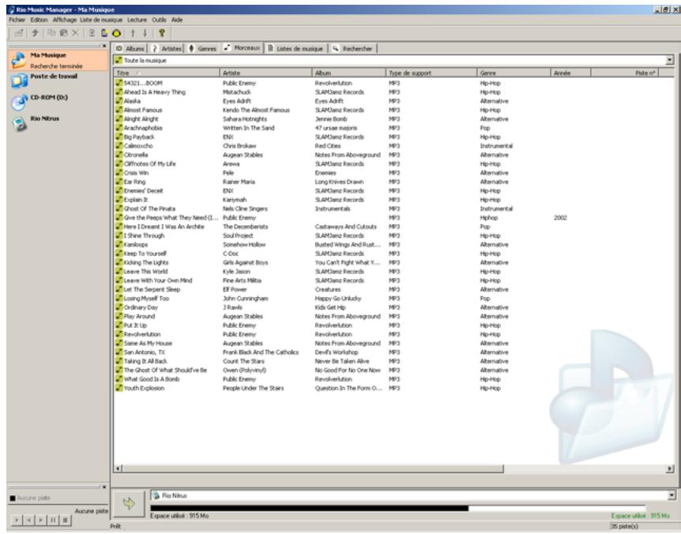Click the copy toolbar icon
Viewport: 681px width, 534px height.
50,33
